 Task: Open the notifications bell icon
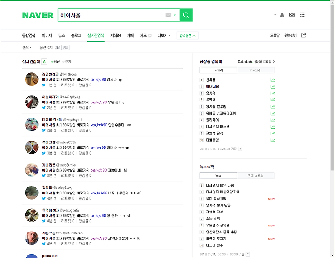282,15
